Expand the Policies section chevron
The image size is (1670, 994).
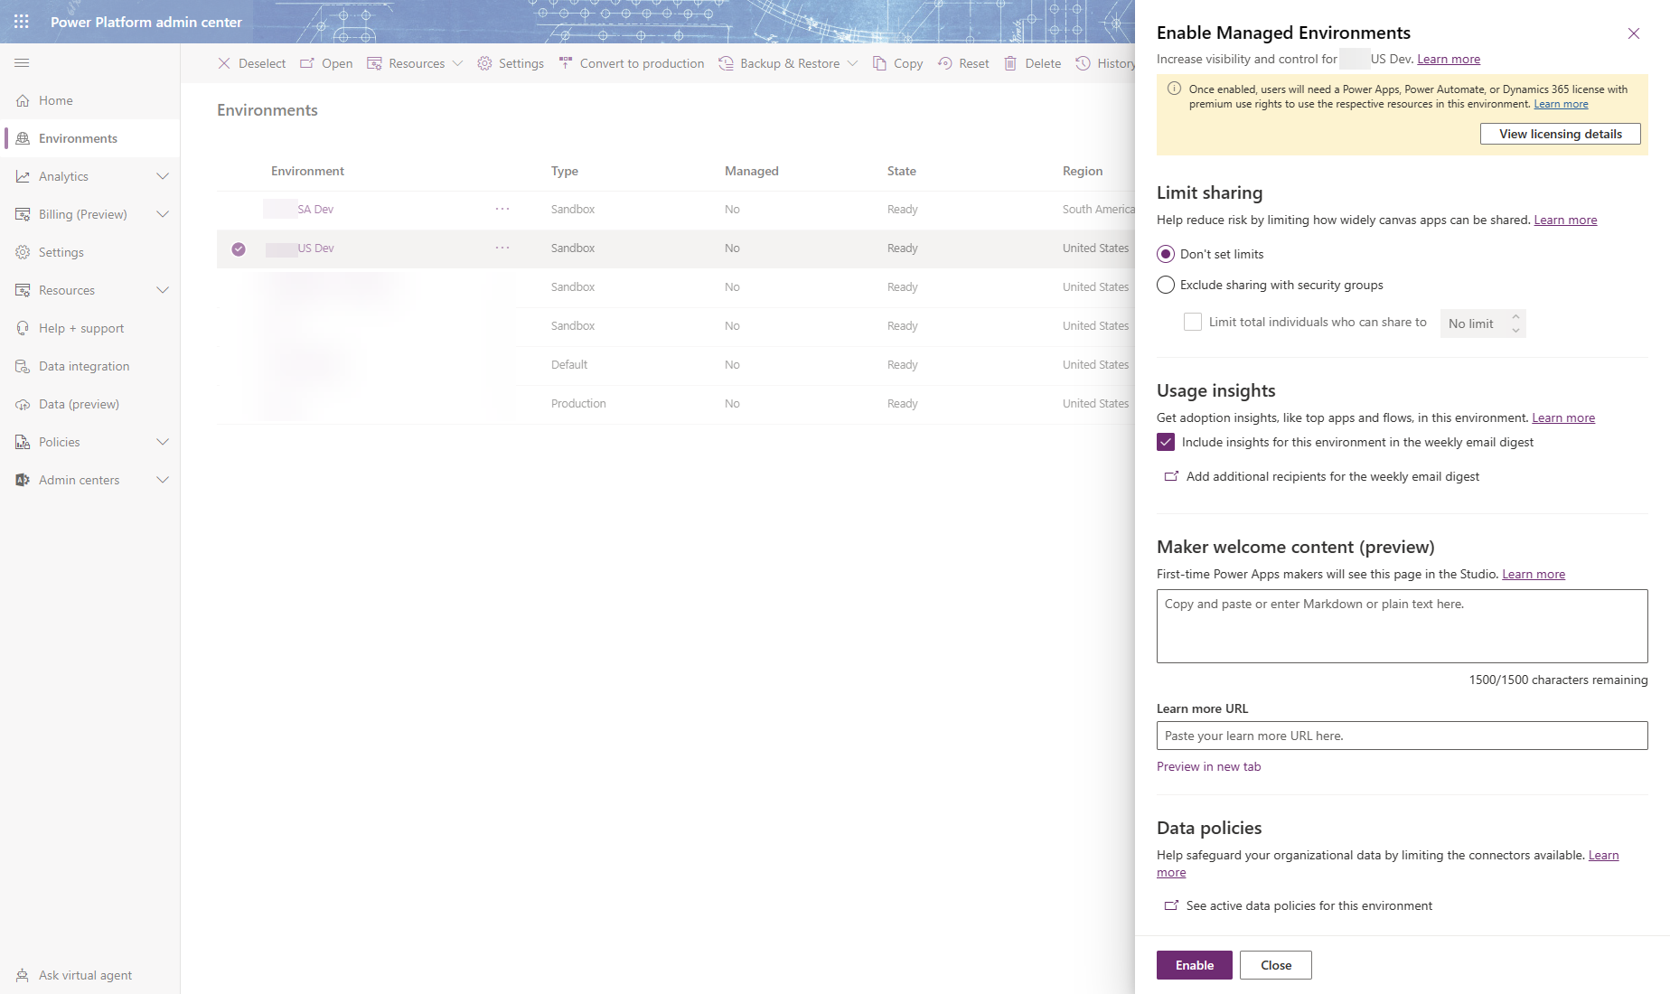click(x=163, y=442)
